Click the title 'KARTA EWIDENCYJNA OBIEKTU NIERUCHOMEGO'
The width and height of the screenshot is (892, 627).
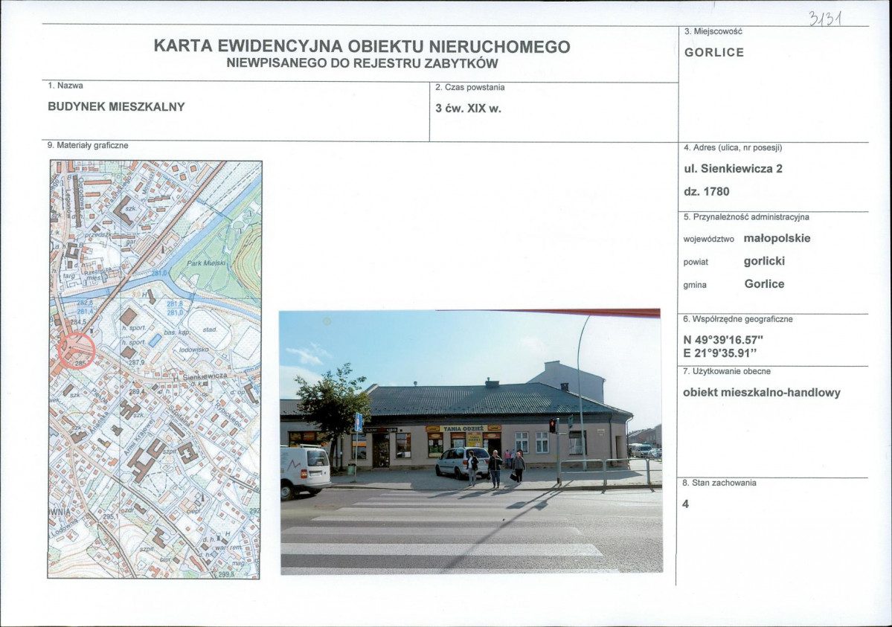coord(362,46)
